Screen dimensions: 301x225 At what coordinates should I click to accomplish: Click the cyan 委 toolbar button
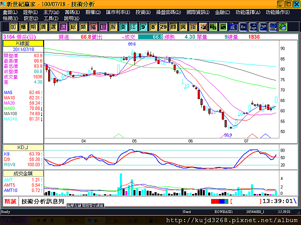[x=123, y=27]
